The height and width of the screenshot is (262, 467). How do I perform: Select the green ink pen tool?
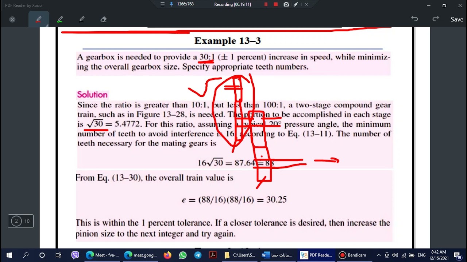coord(60,19)
